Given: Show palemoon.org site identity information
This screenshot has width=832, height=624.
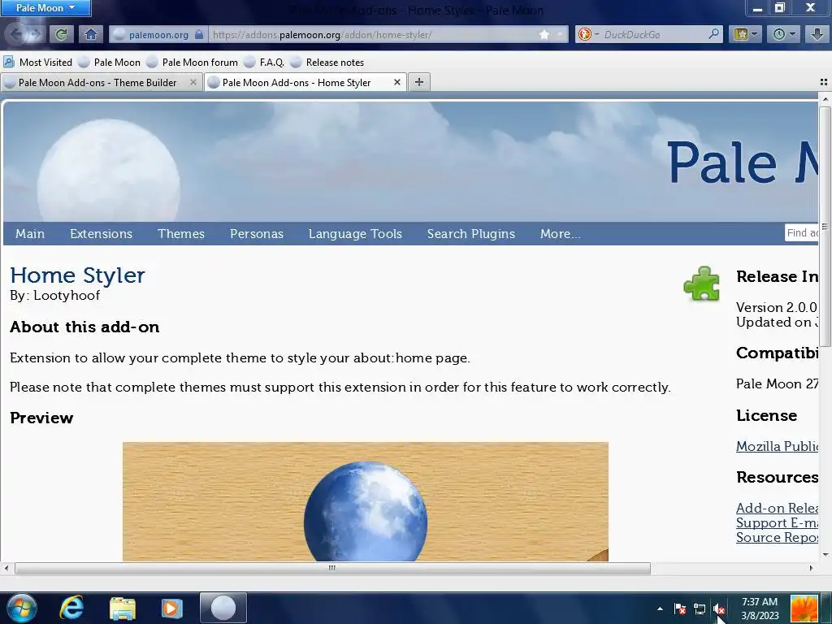Looking at the screenshot, I should click(x=158, y=34).
